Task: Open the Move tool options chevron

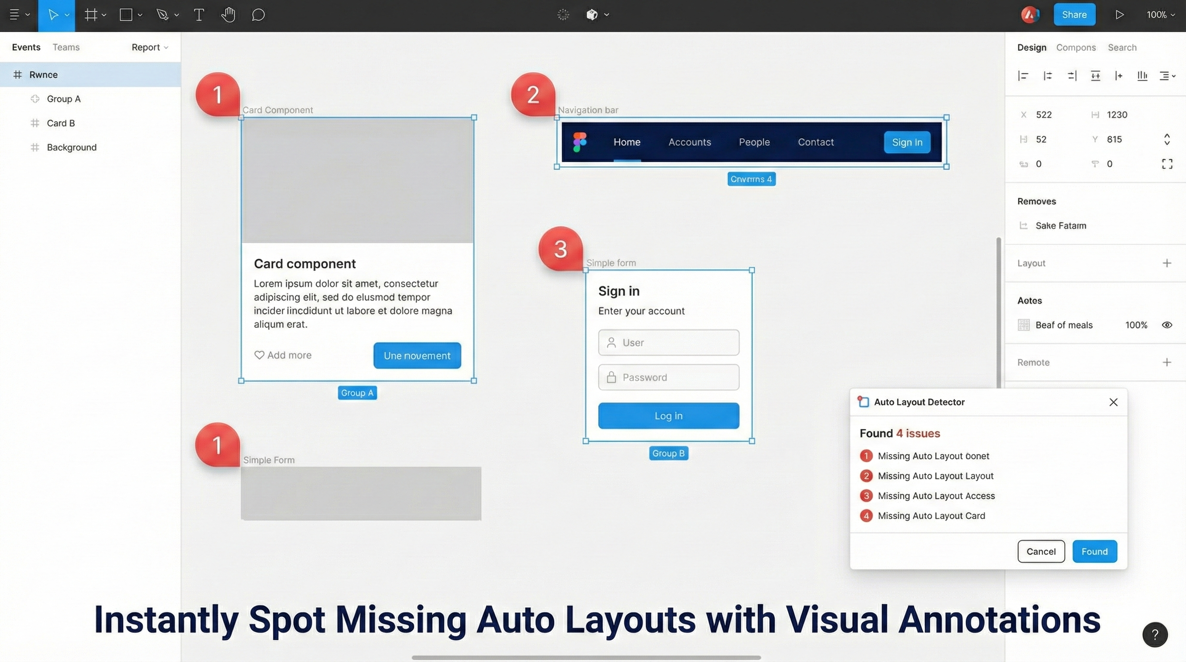Action: point(67,15)
